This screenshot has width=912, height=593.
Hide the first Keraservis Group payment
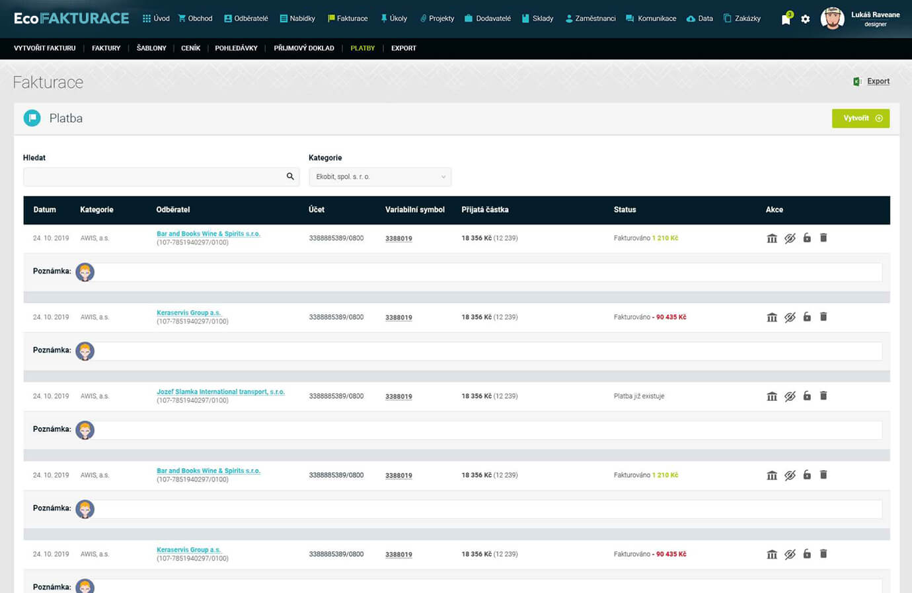pos(790,318)
